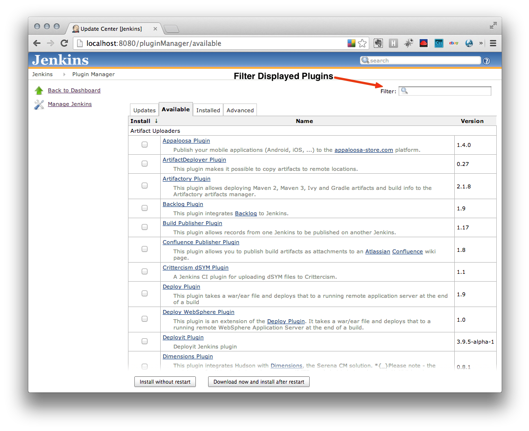Enter fullscreen with the expand arrows icon

click(493, 26)
